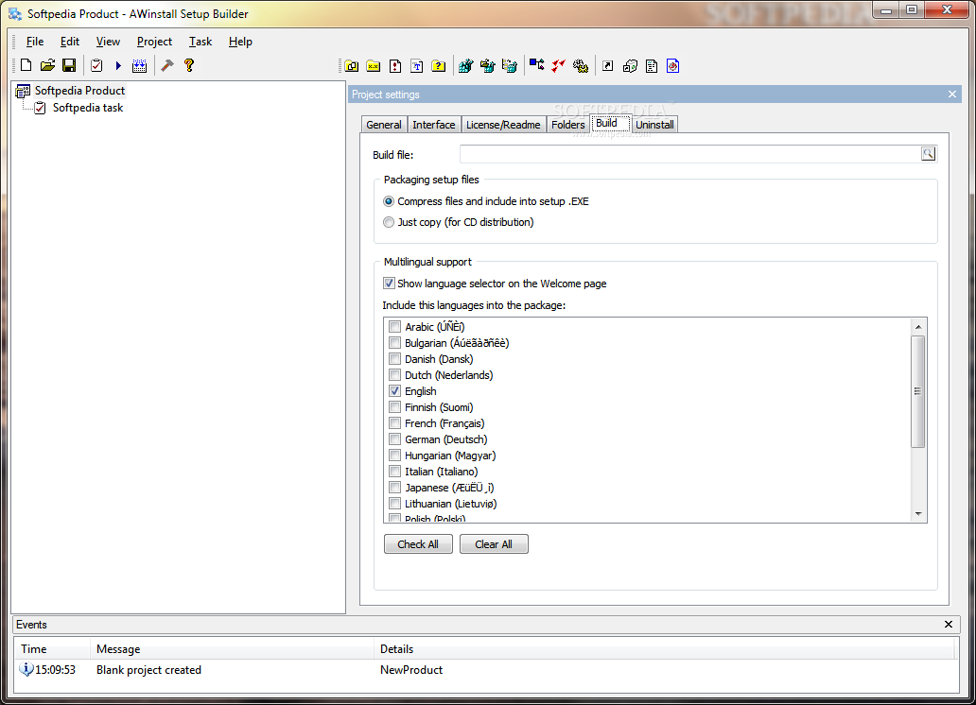Close the Project settings panel

[x=951, y=94]
